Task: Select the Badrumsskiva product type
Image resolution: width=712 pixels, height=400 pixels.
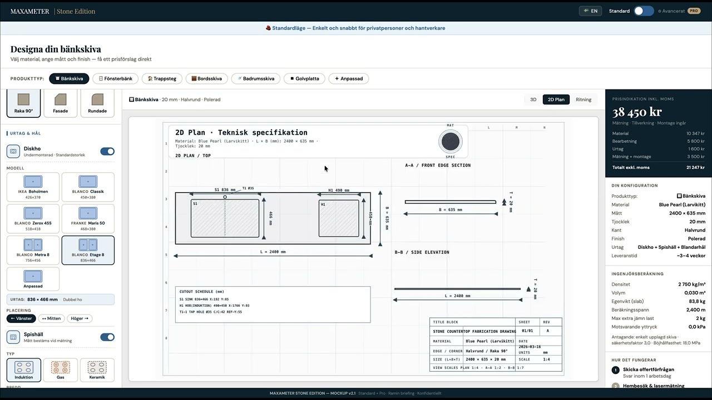Action: 255,78
